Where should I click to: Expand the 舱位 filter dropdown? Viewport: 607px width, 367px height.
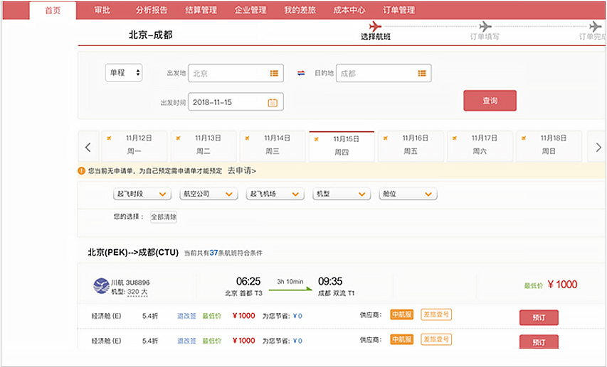(408, 194)
